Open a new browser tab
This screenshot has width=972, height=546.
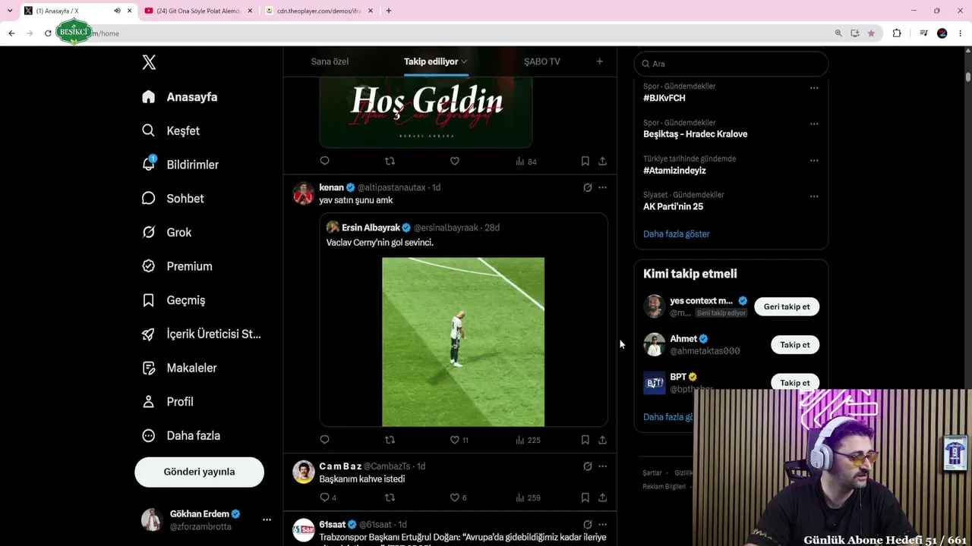point(389,11)
